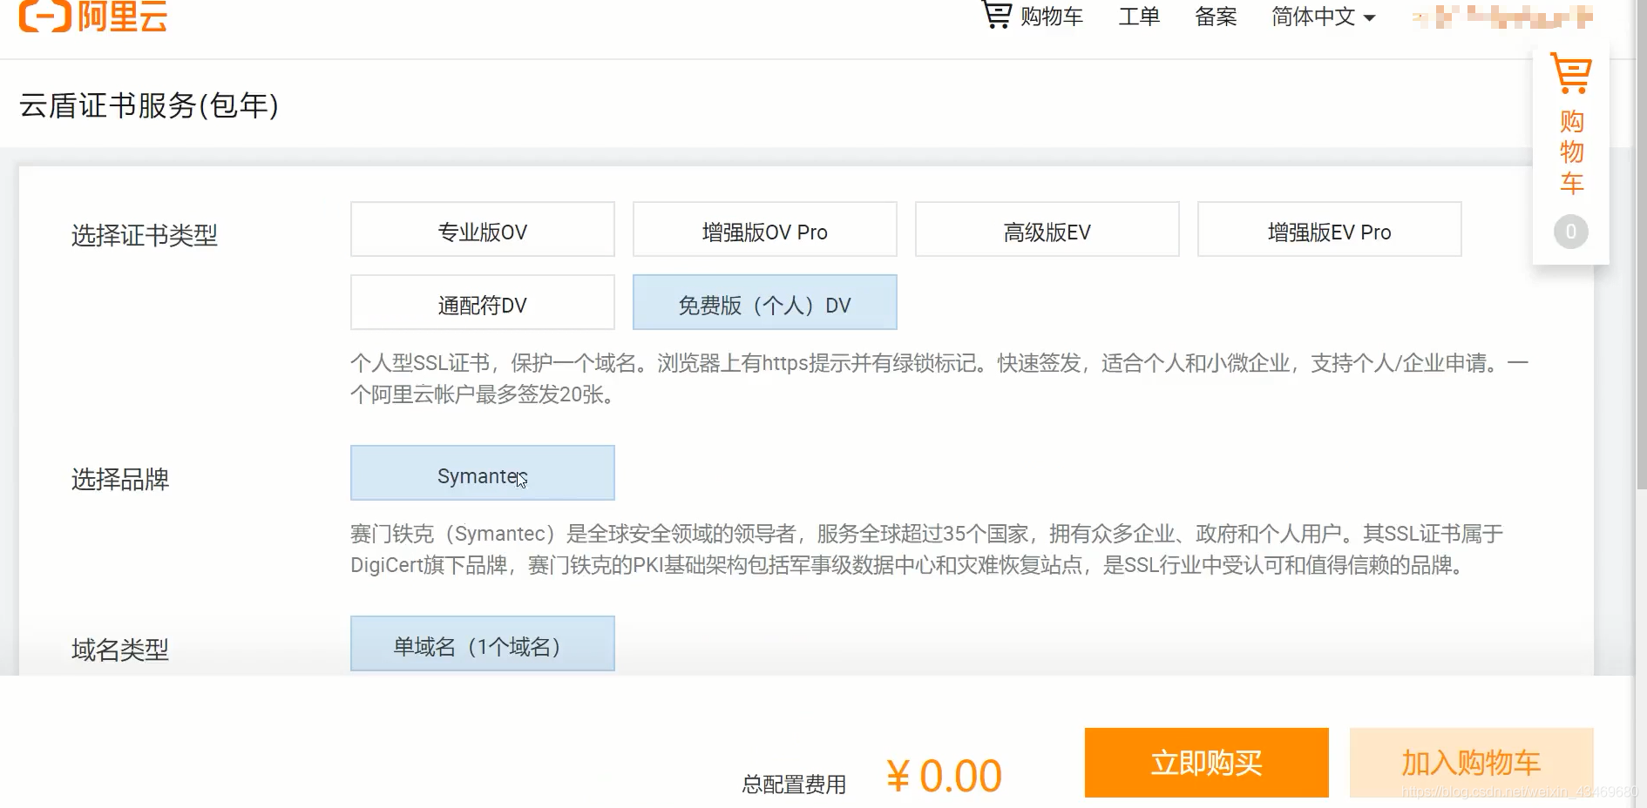Open the blurred account name menu
Screen dimensions: 1647x808
(1502, 17)
